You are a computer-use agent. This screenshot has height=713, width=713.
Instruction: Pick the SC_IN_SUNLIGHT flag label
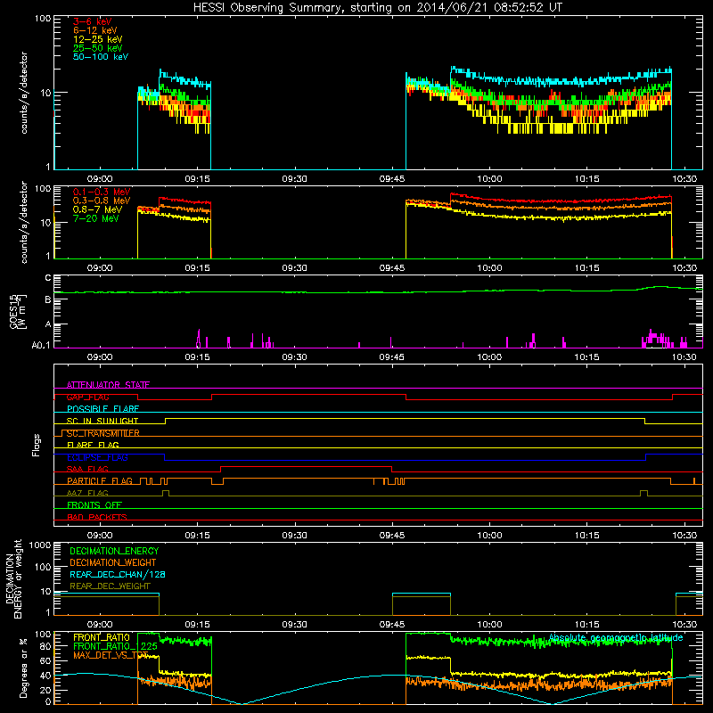click(x=102, y=421)
